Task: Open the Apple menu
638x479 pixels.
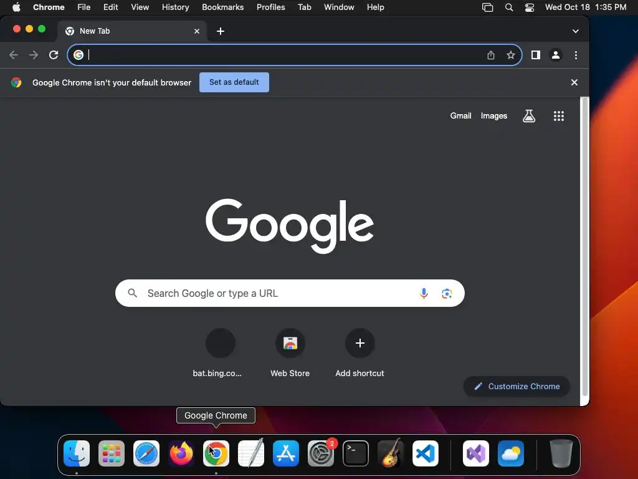Action: (x=16, y=7)
